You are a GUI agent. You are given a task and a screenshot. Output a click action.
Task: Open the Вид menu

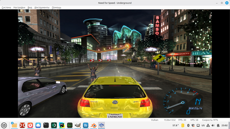point(30,8)
